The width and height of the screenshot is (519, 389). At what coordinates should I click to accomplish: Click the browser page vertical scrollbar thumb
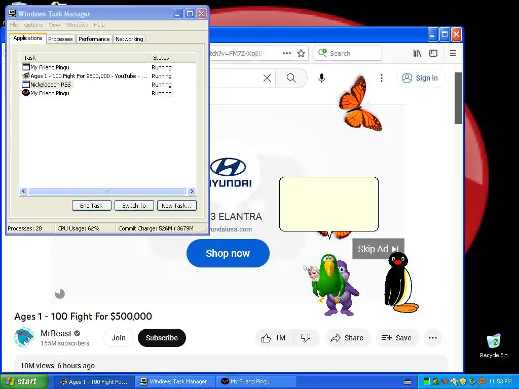coord(458,98)
